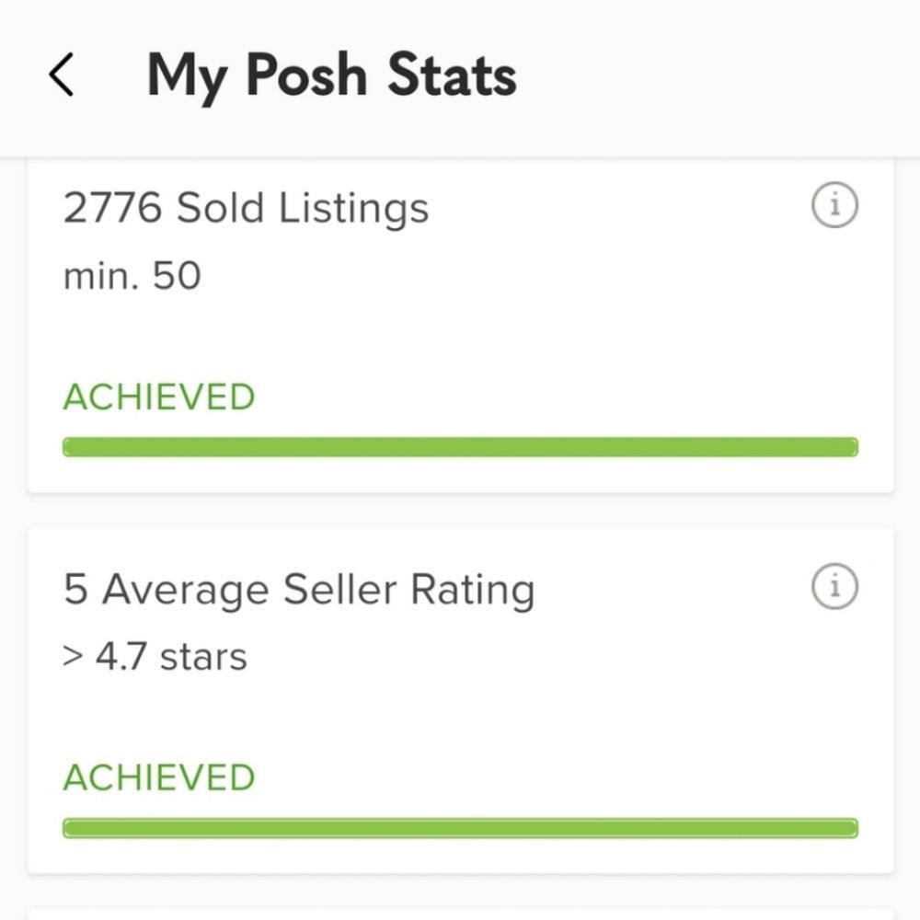Image resolution: width=920 pixels, height=920 pixels.
Task: Open info icon for Average Seller Rating
Action: 834,587
